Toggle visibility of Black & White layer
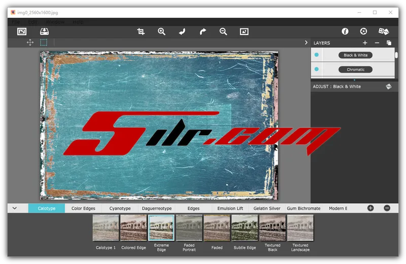The height and width of the screenshot is (264, 406). pyautogui.click(x=316, y=55)
